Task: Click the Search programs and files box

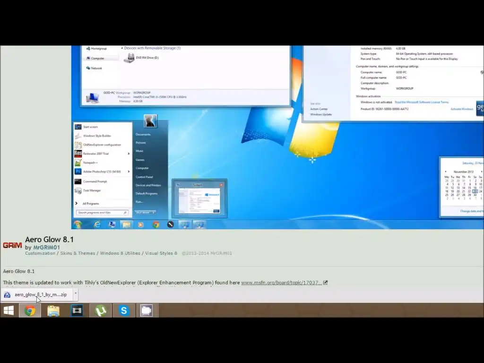Action: (102, 212)
